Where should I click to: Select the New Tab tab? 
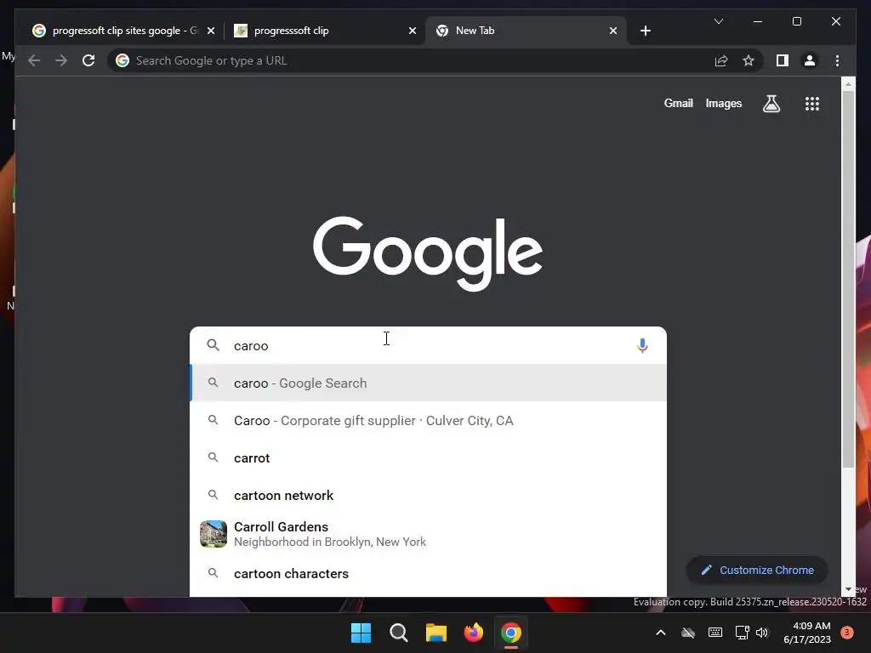click(x=525, y=31)
